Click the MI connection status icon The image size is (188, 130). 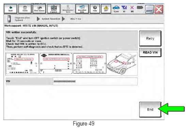[x=132, y=9]
